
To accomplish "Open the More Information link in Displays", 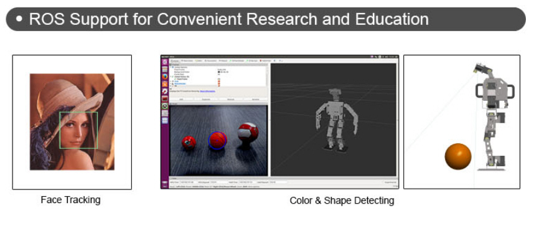I will 207,92.
